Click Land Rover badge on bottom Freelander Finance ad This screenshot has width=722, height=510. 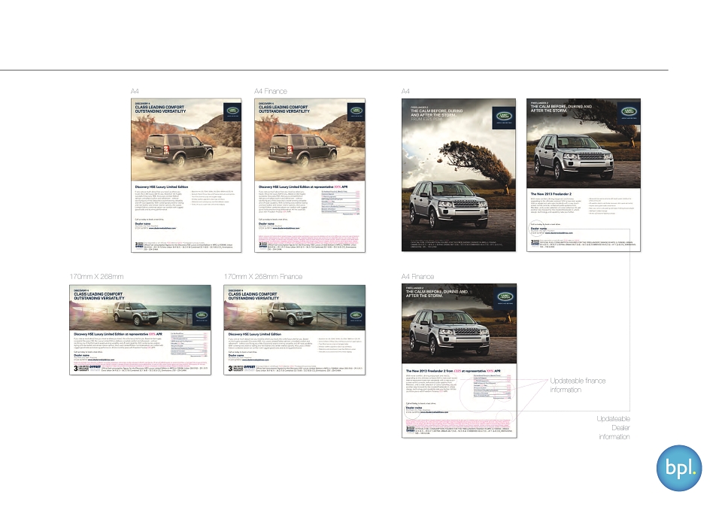click(505, 297)
